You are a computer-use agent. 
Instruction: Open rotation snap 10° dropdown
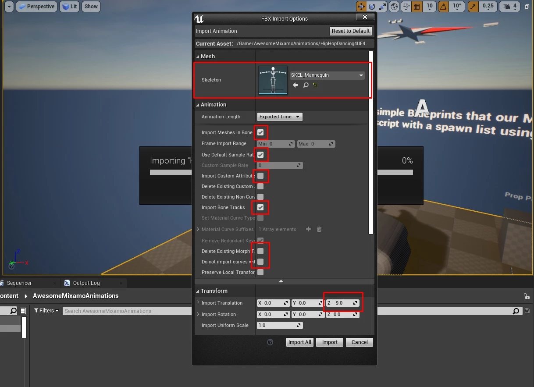click(x=457, y=7)
